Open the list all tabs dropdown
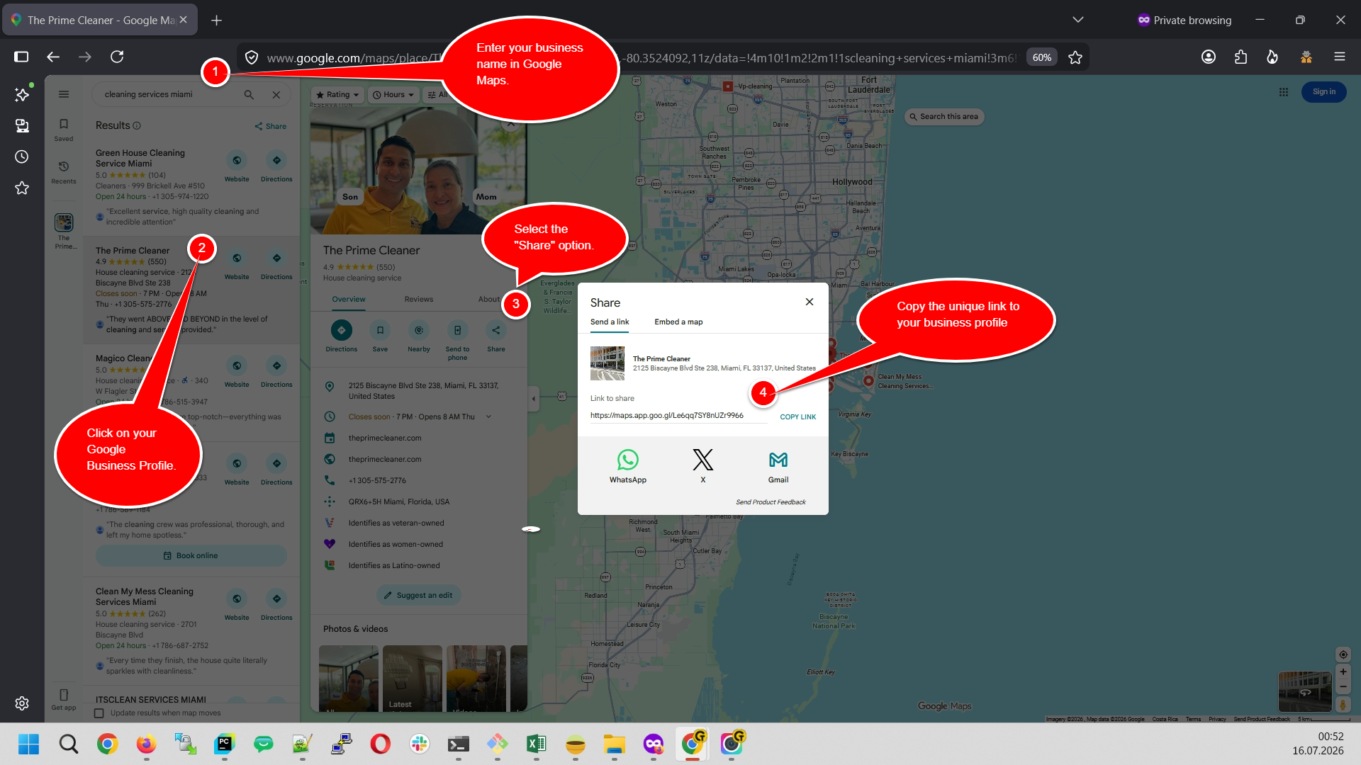This screenshot has width=1361, height=765. pos(1077,20)
